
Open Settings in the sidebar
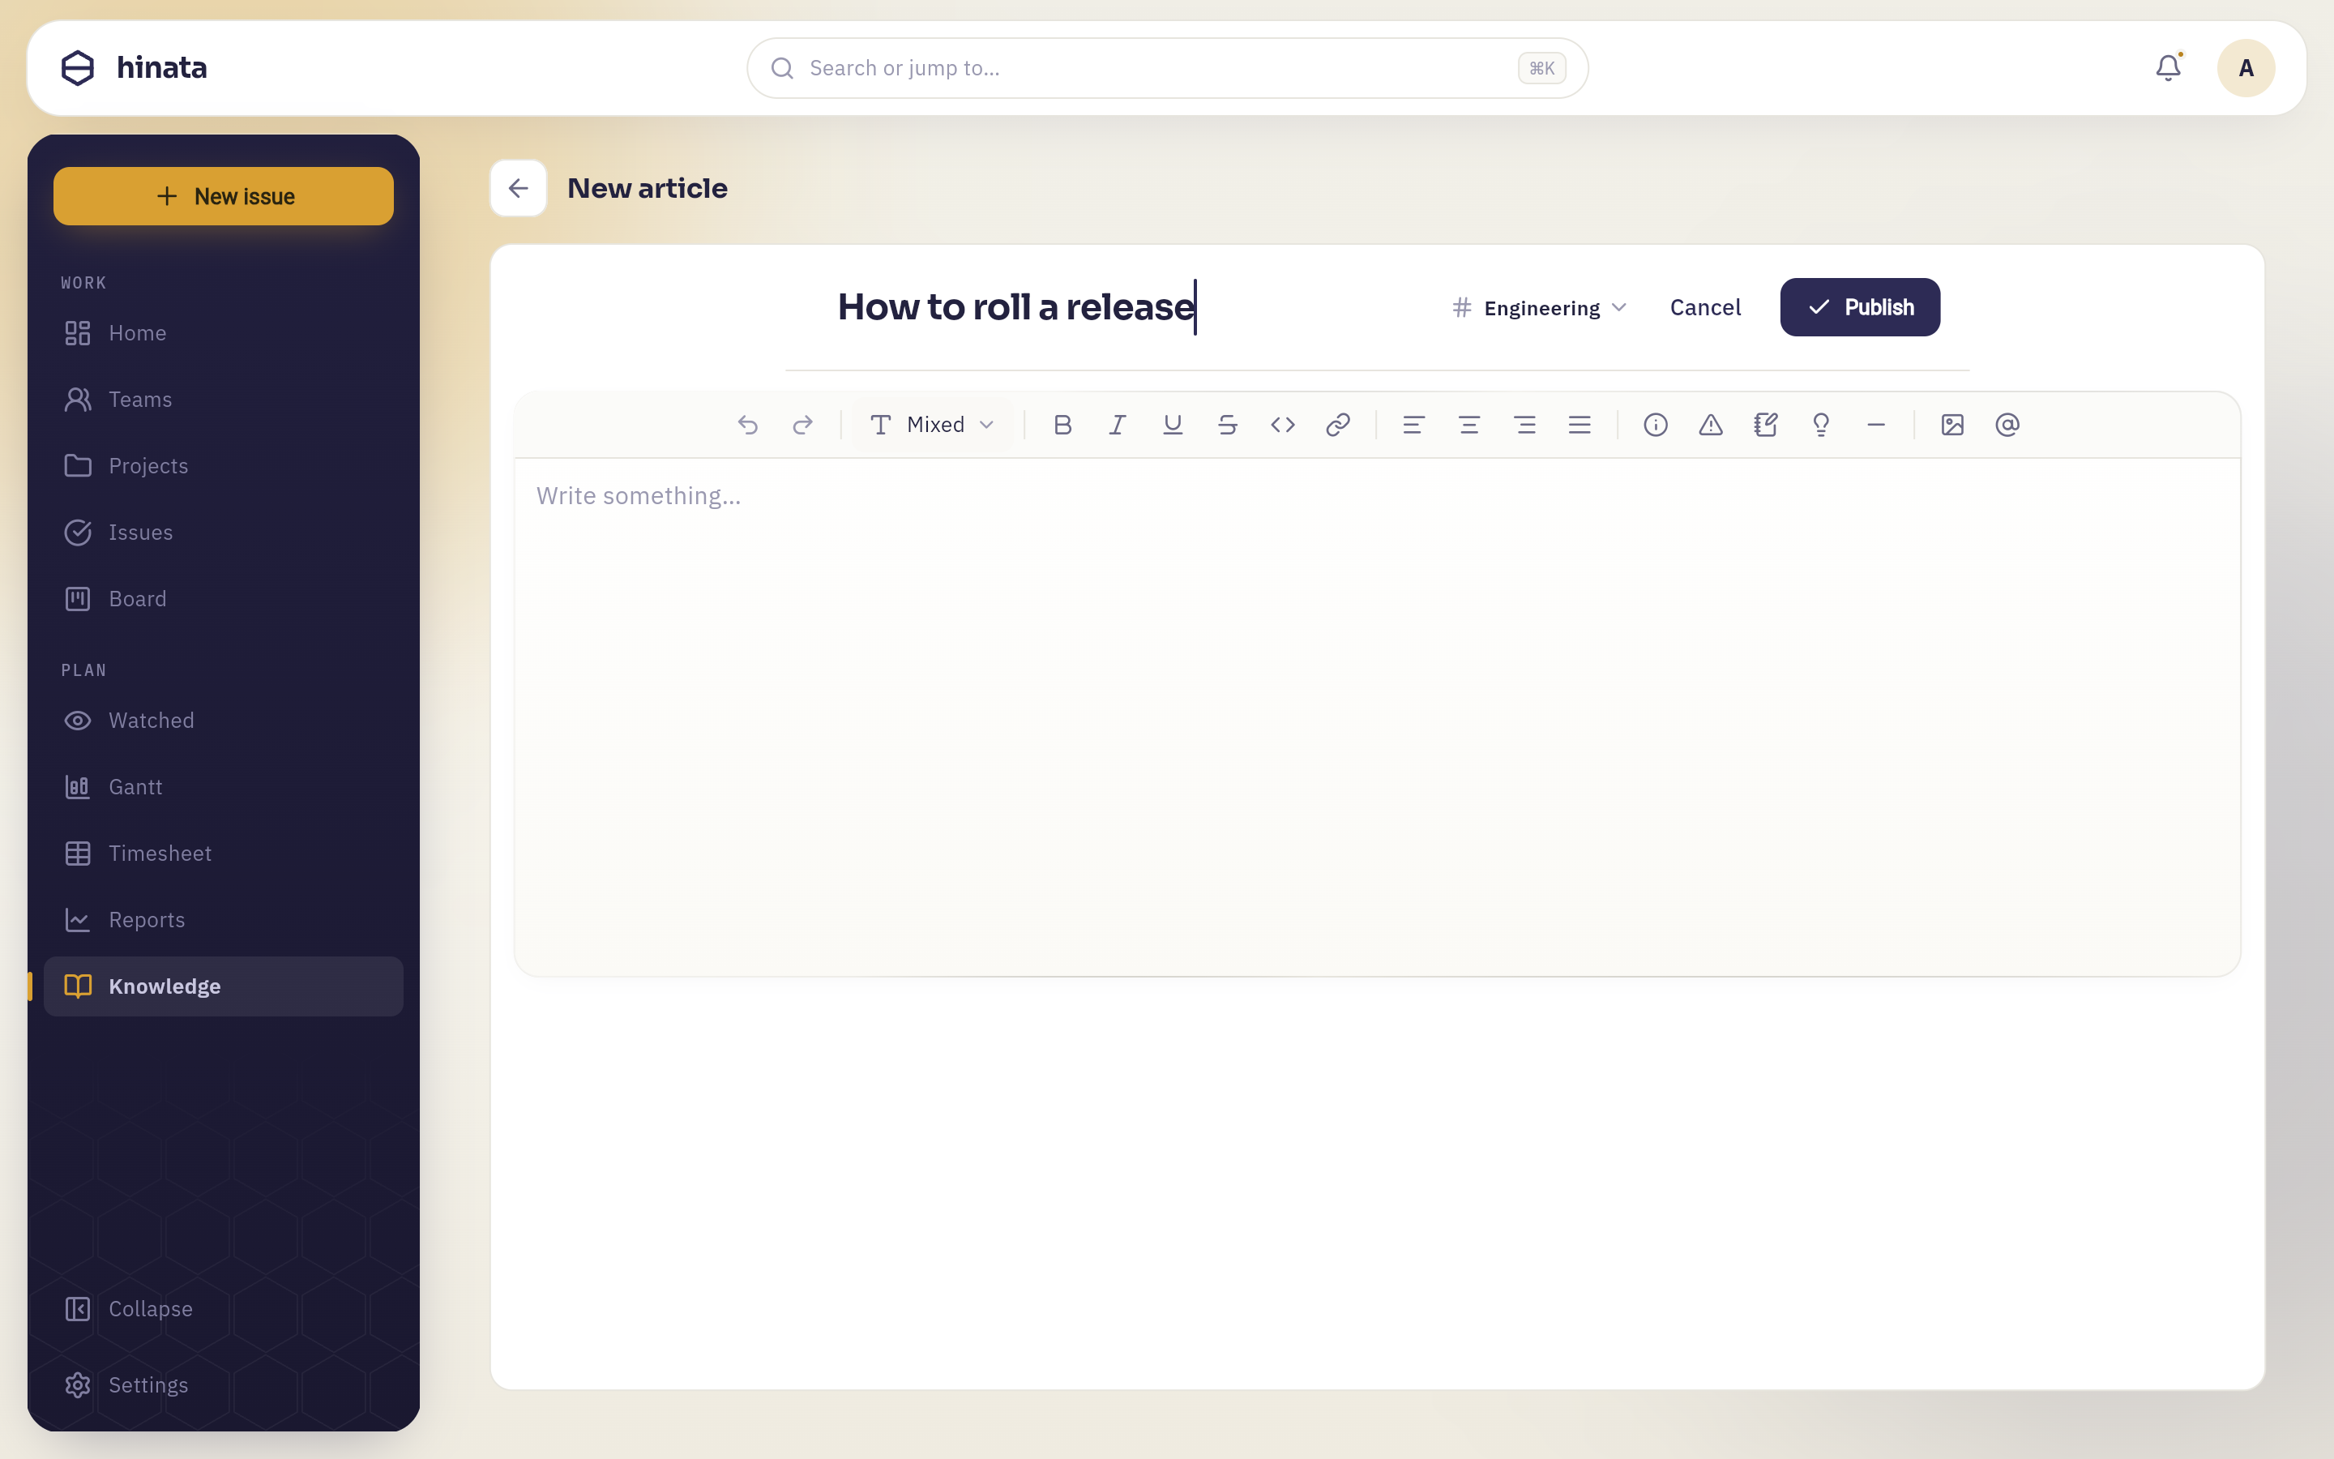(224, 1386)
